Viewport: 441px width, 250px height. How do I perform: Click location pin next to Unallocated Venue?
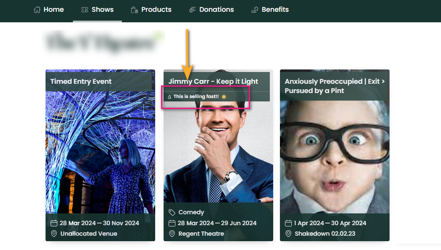pyautogui.click(x=54, y=234)
